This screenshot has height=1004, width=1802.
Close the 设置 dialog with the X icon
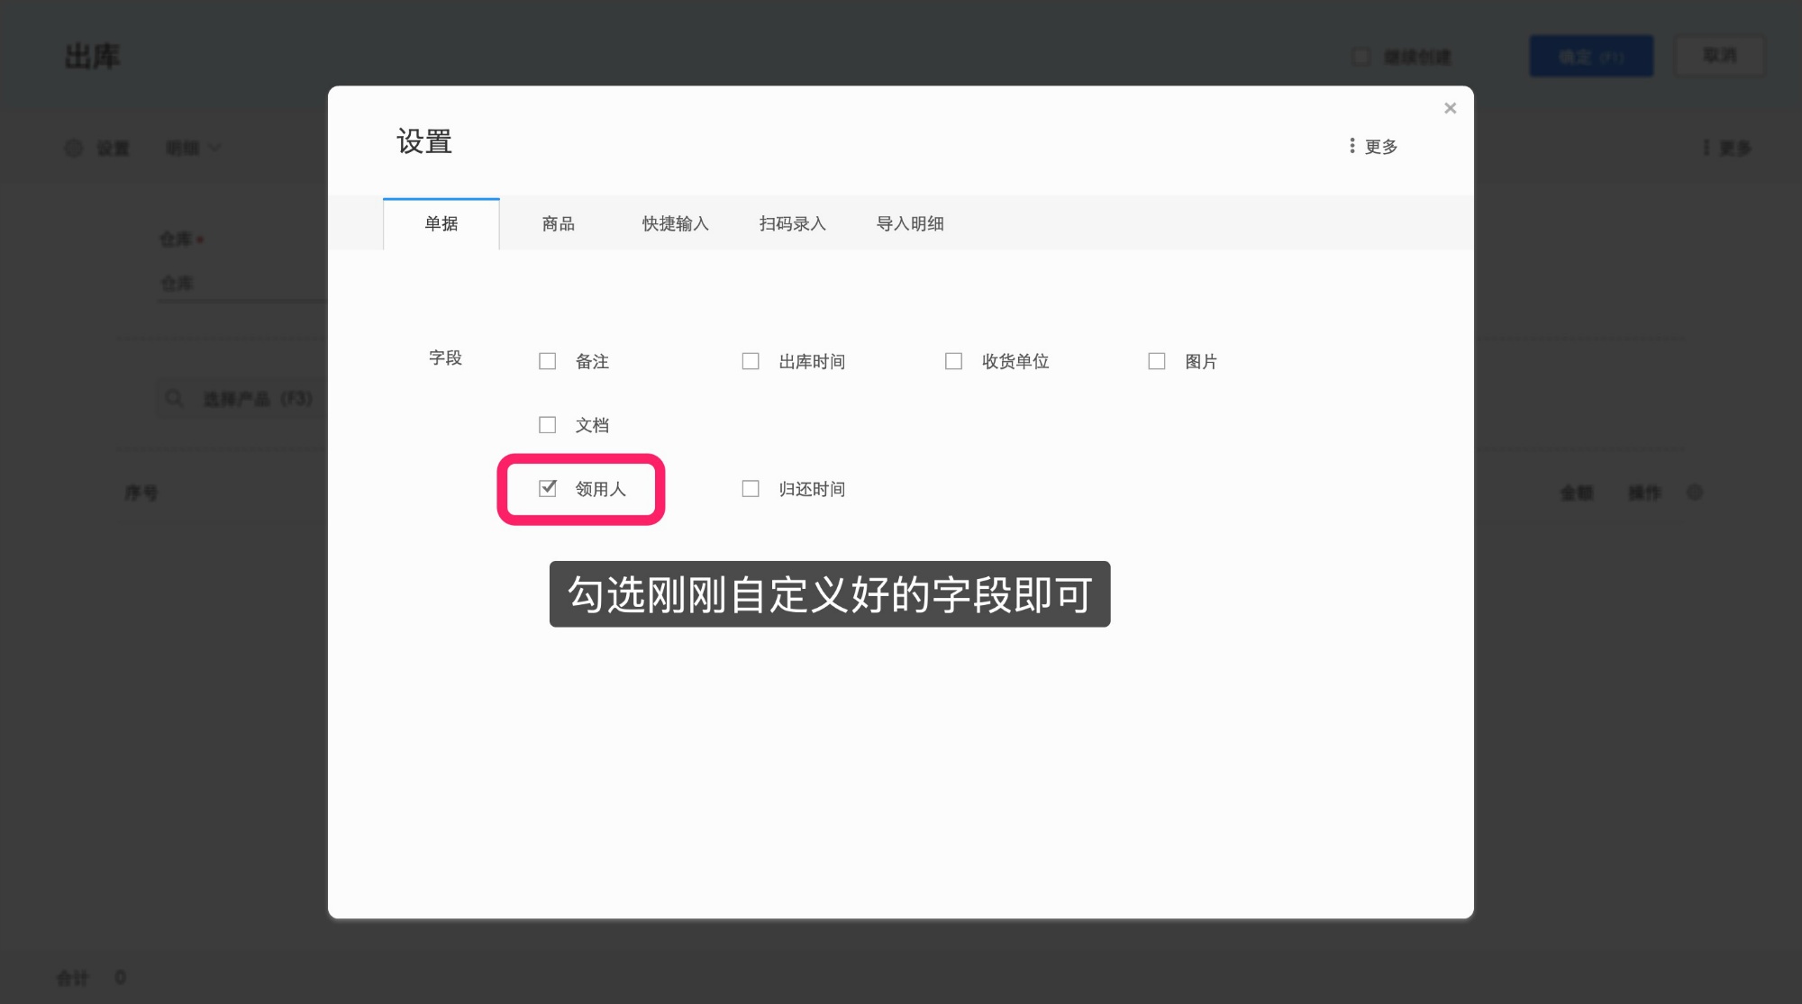click(1450, 108)
